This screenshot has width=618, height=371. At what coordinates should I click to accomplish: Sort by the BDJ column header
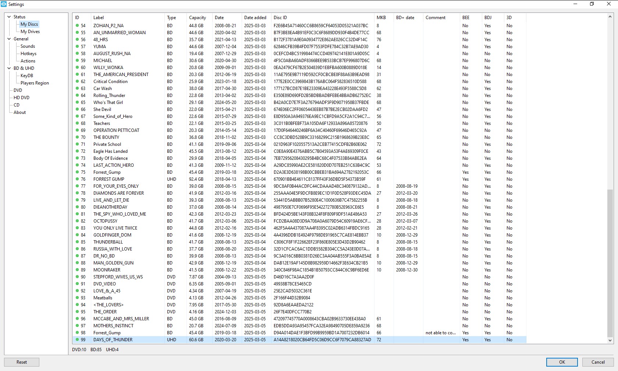pos(493,18)
